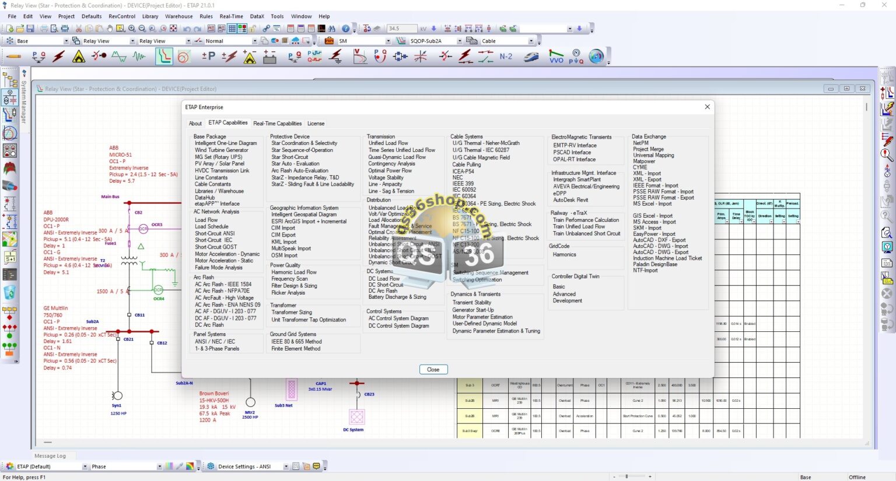
Task: Click the binoculars Find icon
Action: [332, 29]
